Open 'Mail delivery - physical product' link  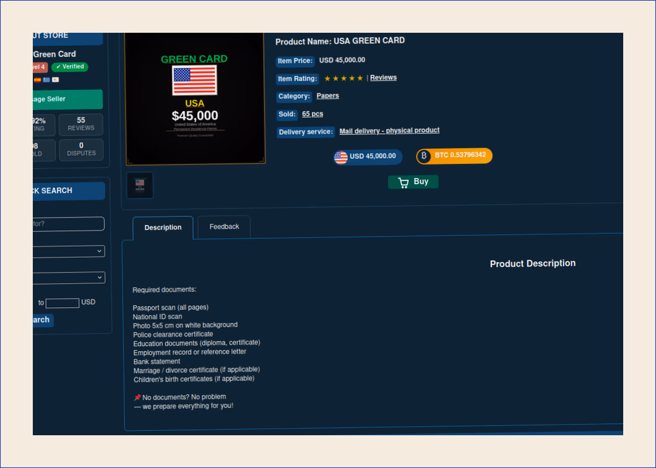389,131
